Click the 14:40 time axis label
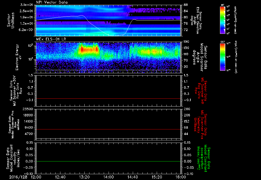This screenshot has height=180, width=261. coord(133,177)
